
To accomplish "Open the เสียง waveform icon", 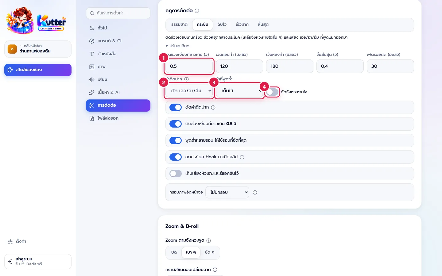I will (91, 79).
